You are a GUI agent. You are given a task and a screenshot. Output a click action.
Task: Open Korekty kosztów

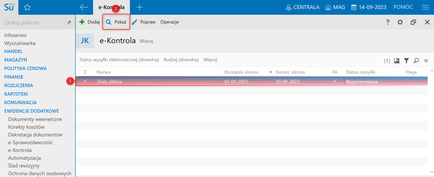point(26,127)
